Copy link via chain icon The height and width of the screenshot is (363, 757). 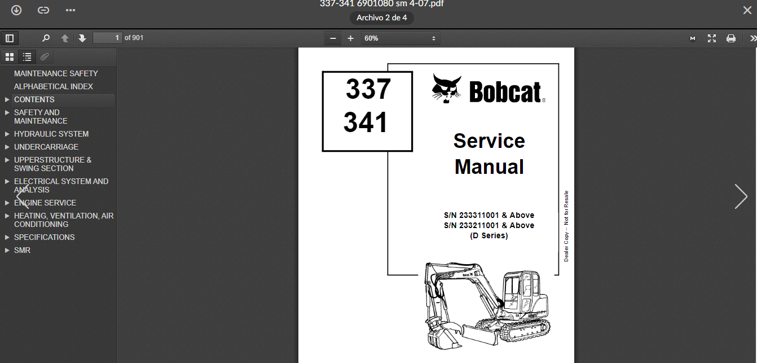pos(43,10)
